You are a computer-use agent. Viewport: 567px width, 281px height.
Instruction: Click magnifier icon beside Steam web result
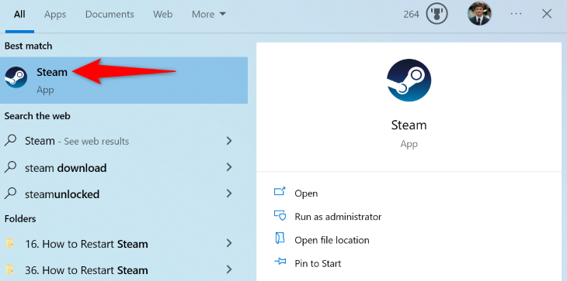coord(11,140)
